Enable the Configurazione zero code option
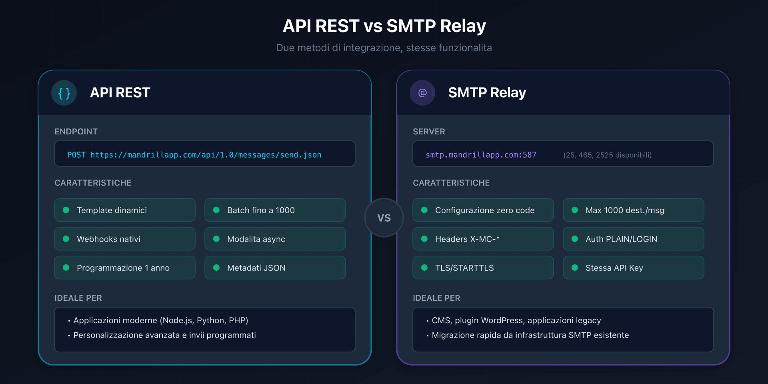This screenshot has width=768, height=384. 483,210
